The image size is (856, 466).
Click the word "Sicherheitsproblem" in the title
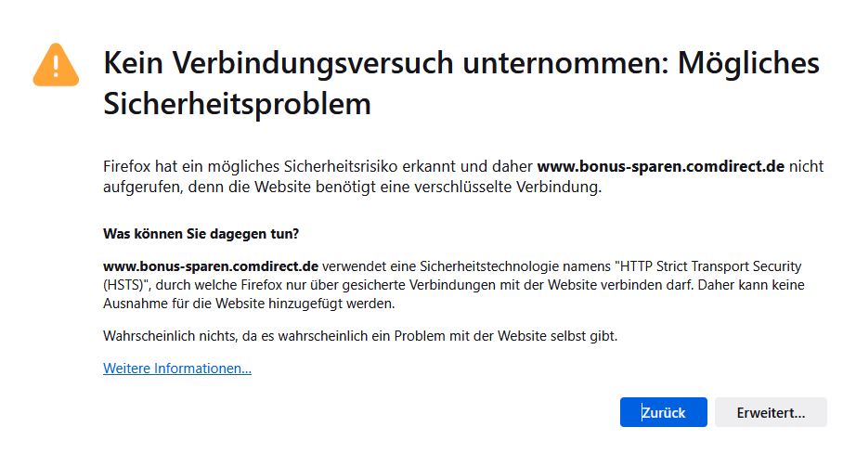[237, 103]
